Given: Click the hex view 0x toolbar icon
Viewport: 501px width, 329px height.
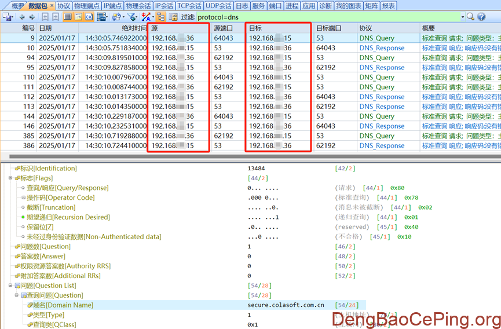Looking at the screenshot, I should pyautogui.click(x=89, y=17).
